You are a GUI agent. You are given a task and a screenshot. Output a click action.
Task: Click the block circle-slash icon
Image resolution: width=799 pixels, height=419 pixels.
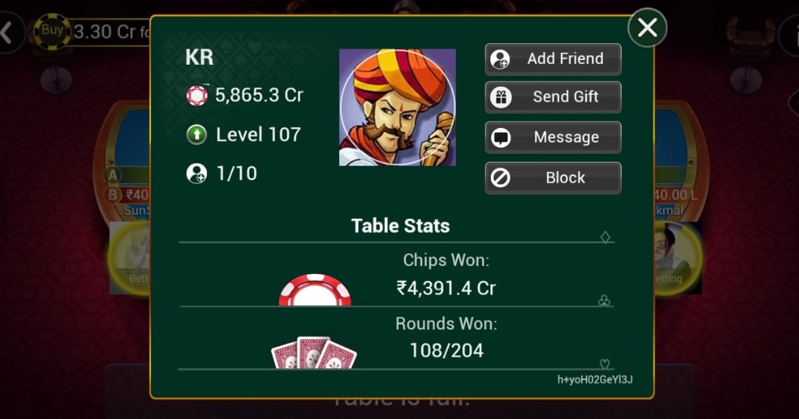pyautogui.click(x=500, y=178)
